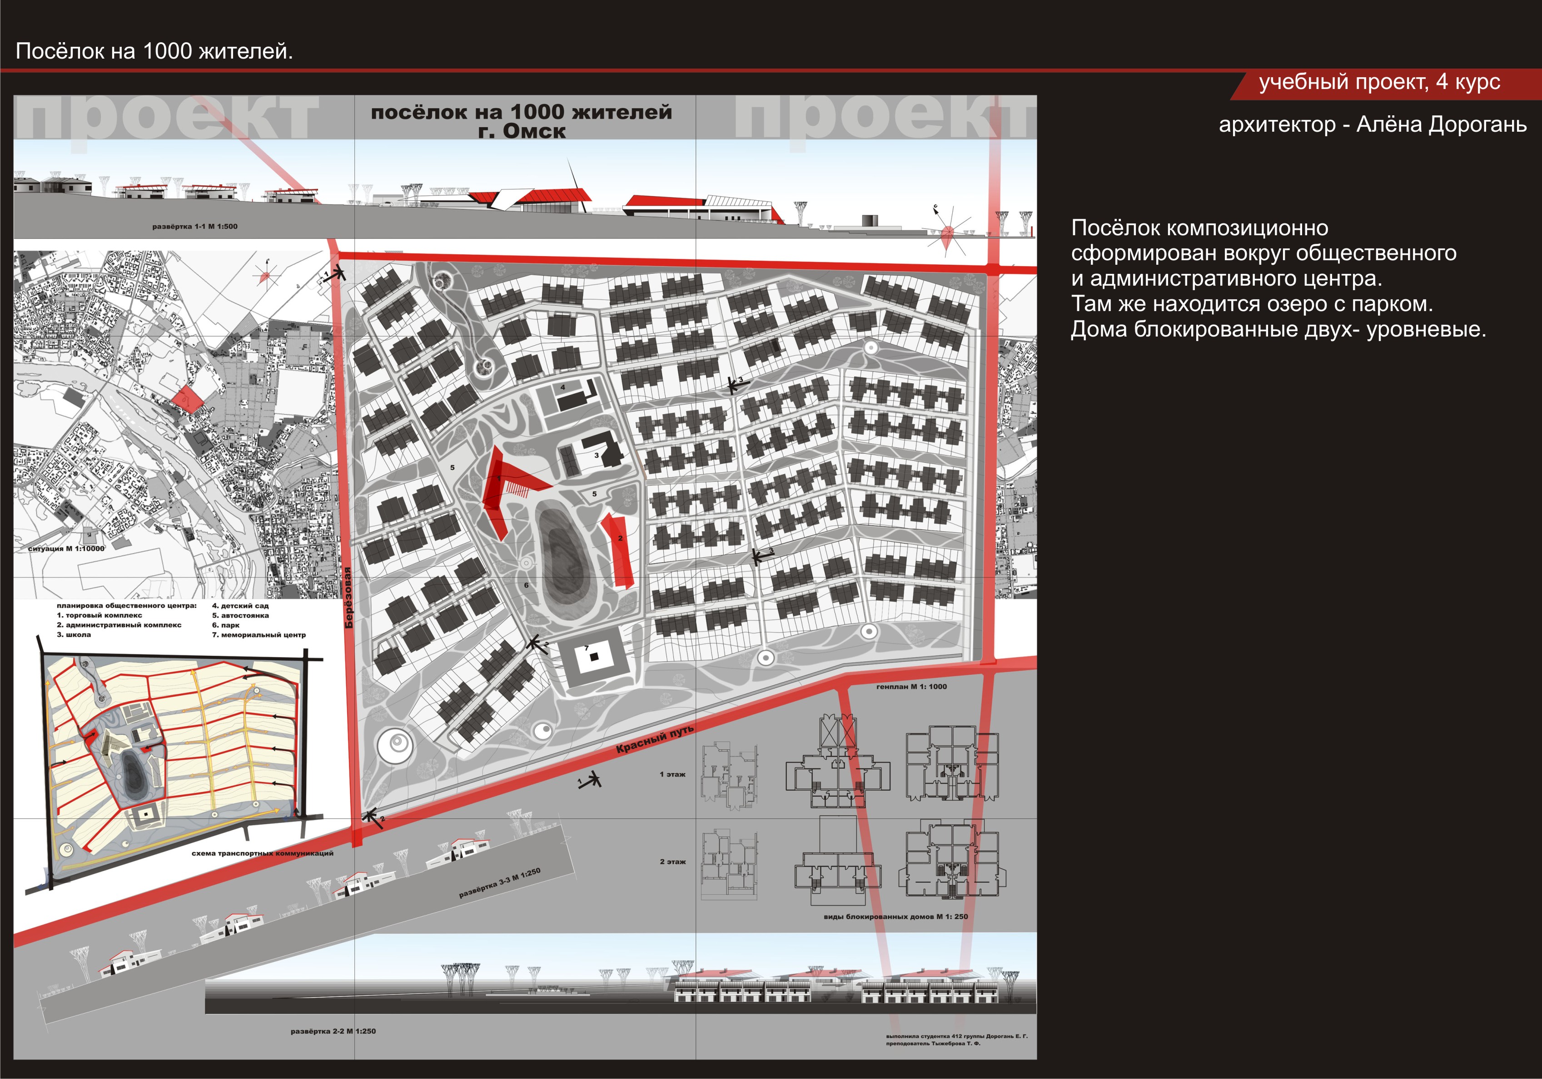
Task: Click the 'архитектор - Алёна Дорогань' text
Action: [x=1372, y=124]
